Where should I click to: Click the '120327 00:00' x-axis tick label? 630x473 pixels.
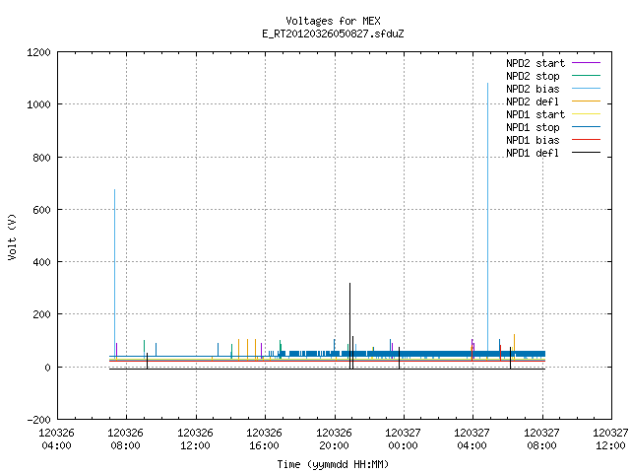(x=403, y=439)
